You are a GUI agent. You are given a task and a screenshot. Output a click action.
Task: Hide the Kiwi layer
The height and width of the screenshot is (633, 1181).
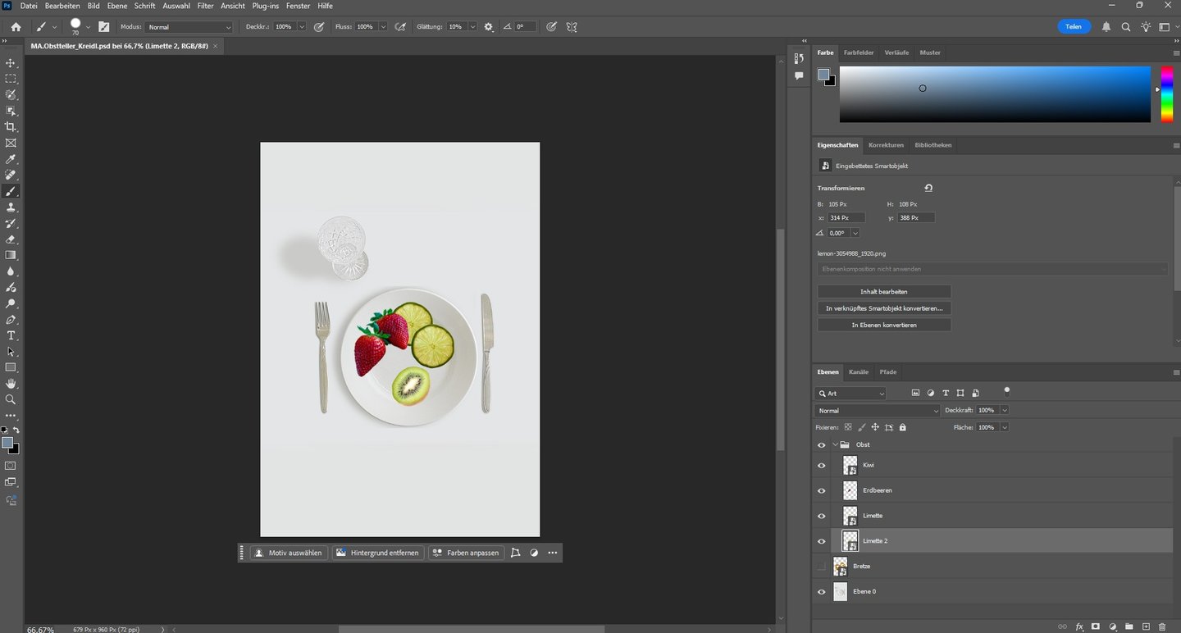pos(822,466)
